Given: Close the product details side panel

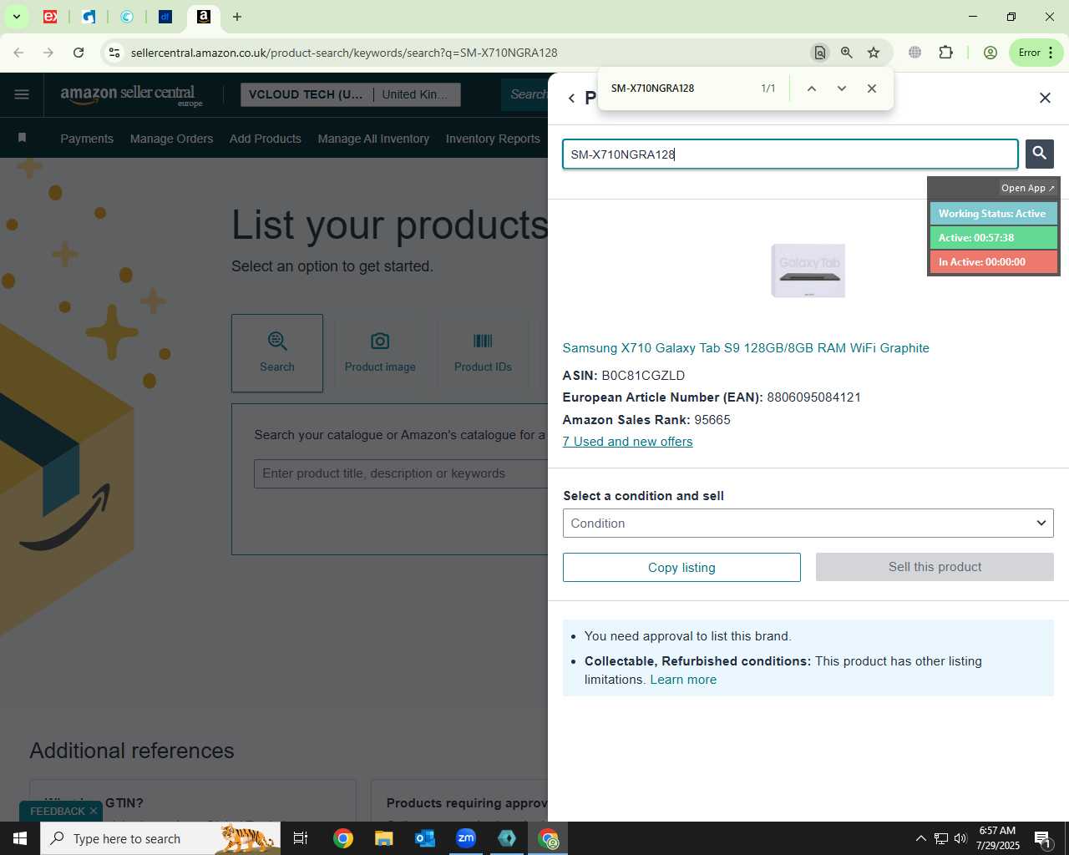Looking at the screenshot, I should pos(1045,98).
